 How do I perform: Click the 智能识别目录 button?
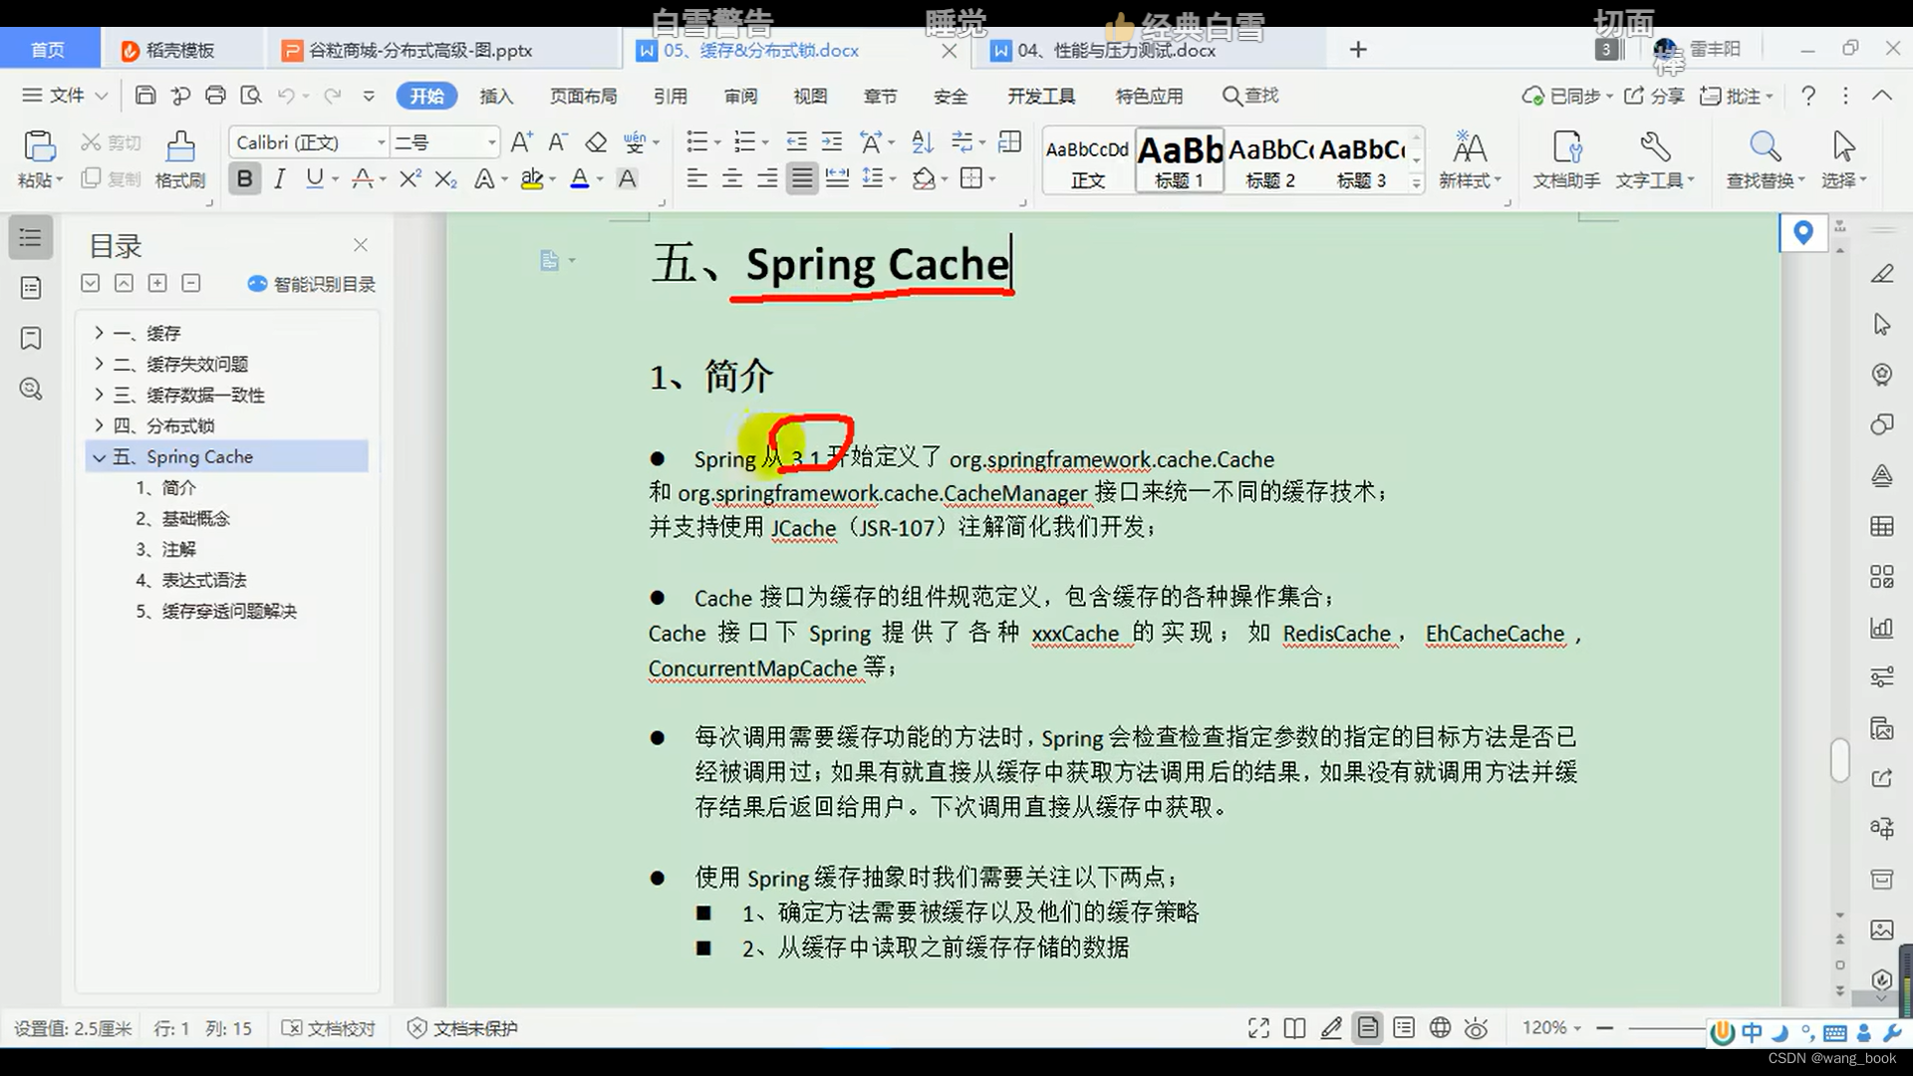(312, 284)
